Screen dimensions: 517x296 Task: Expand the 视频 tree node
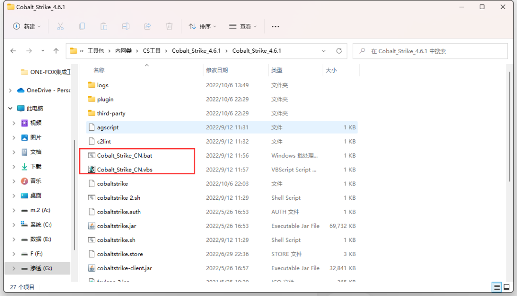14,123
